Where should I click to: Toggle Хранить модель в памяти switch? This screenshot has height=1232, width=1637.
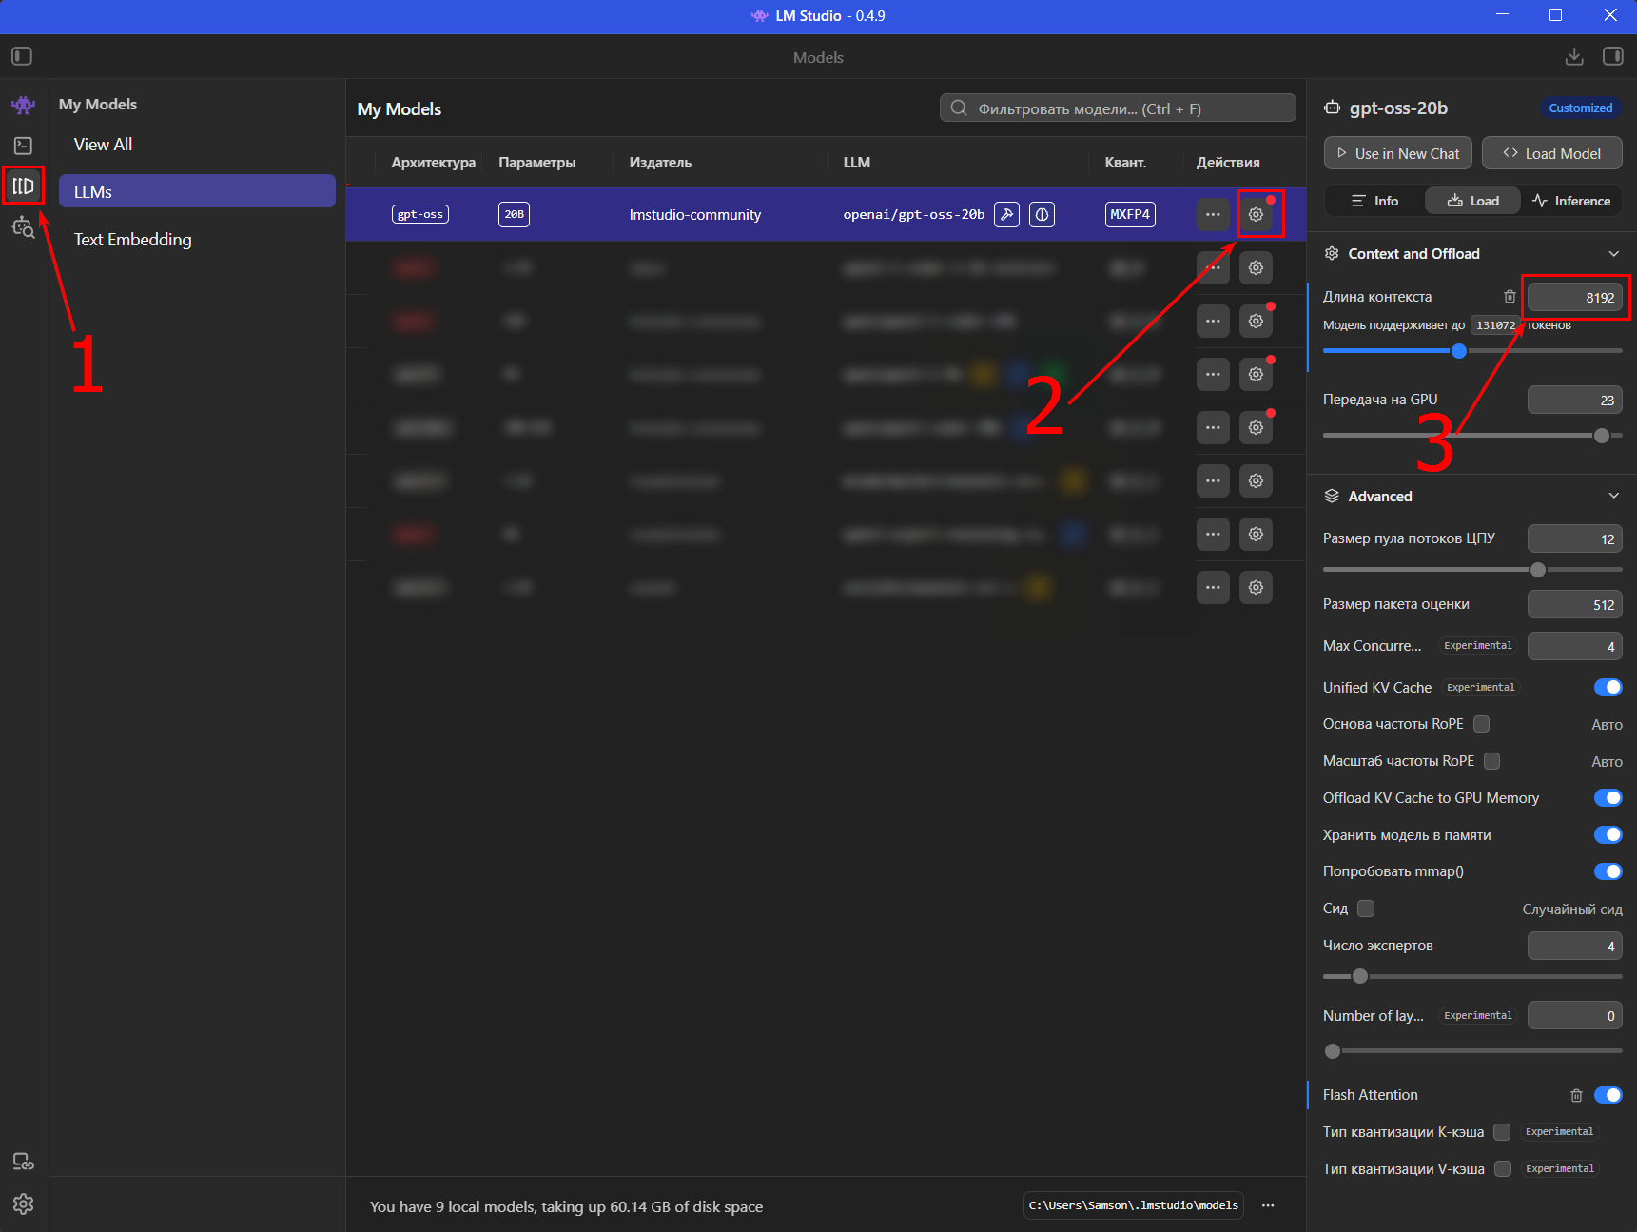(x=1608, y=834)
